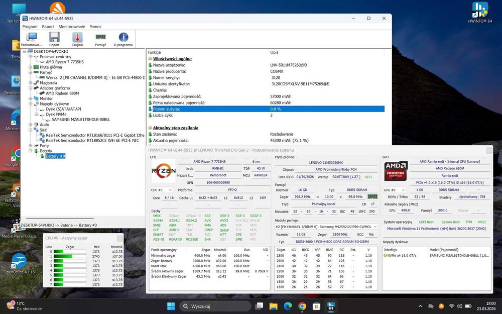Open the GPU #0 dropdown
Viewport: 502px width, 314px height.
point(395,190)
